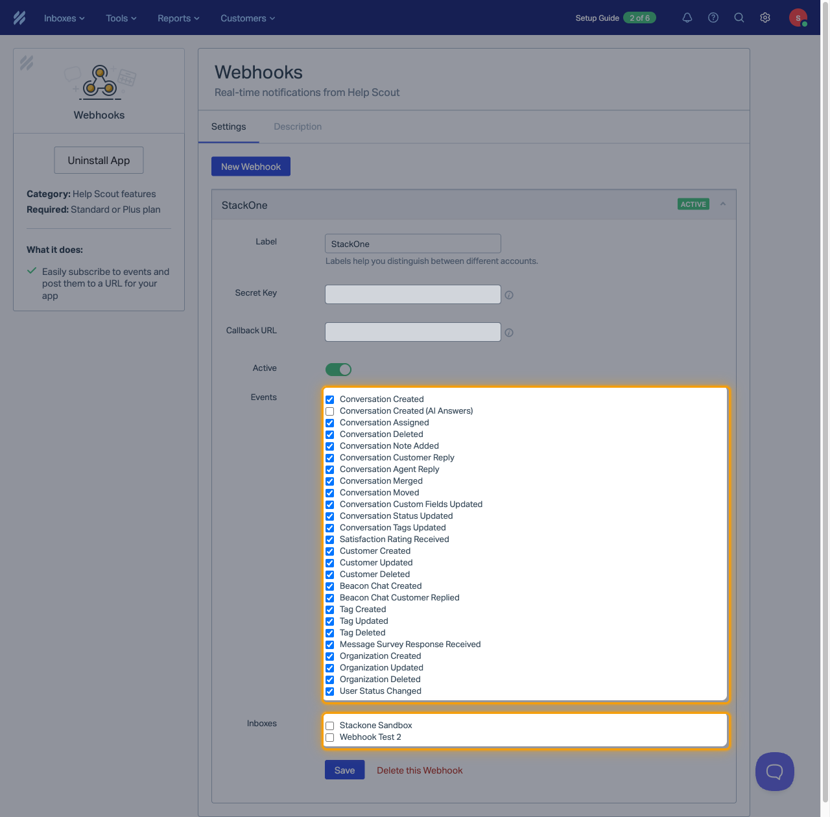Uncheck Conversation Created event
The width and height of the screenshot is (830, 817).
click(330, 399)
